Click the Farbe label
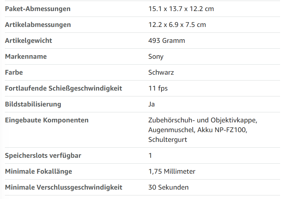This screenshot has width=283, height=199. click(x=14, y=72)
